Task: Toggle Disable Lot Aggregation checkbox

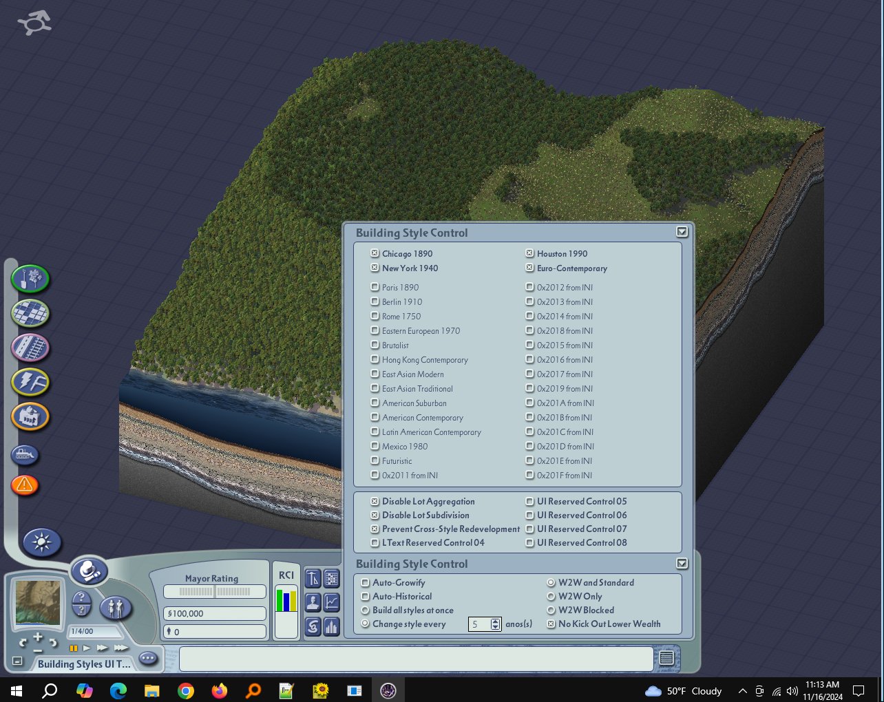Action: pos(375,501)
